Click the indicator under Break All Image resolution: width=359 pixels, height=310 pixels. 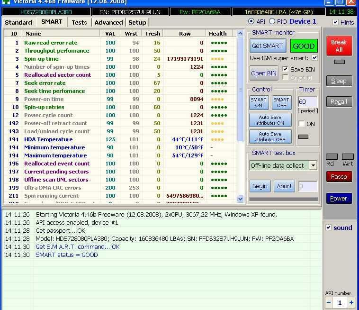(339, 62)
